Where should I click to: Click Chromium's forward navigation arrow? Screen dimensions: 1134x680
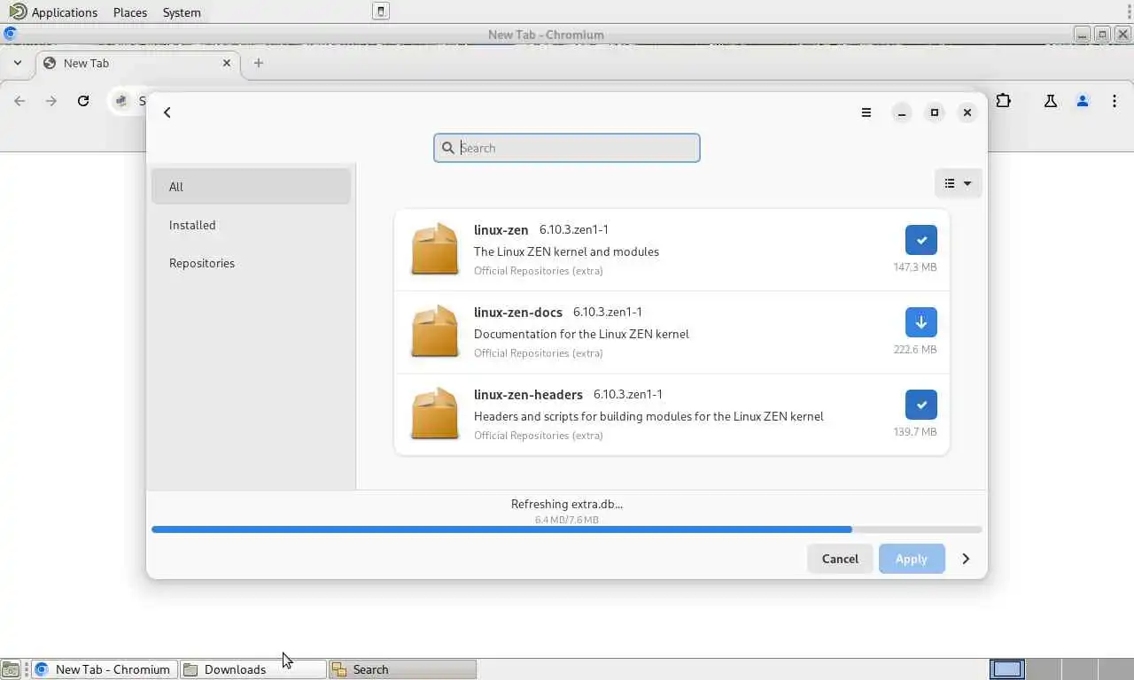click(51, 101)
